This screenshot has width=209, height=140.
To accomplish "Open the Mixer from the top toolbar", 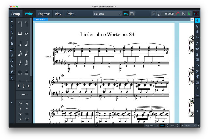I will 154,14.
